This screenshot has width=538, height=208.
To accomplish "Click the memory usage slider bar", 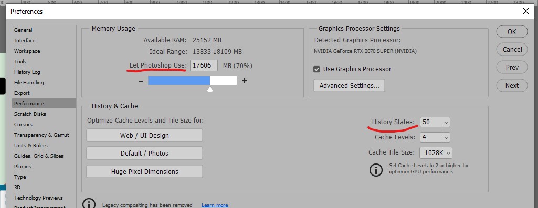I will (193, 81).
